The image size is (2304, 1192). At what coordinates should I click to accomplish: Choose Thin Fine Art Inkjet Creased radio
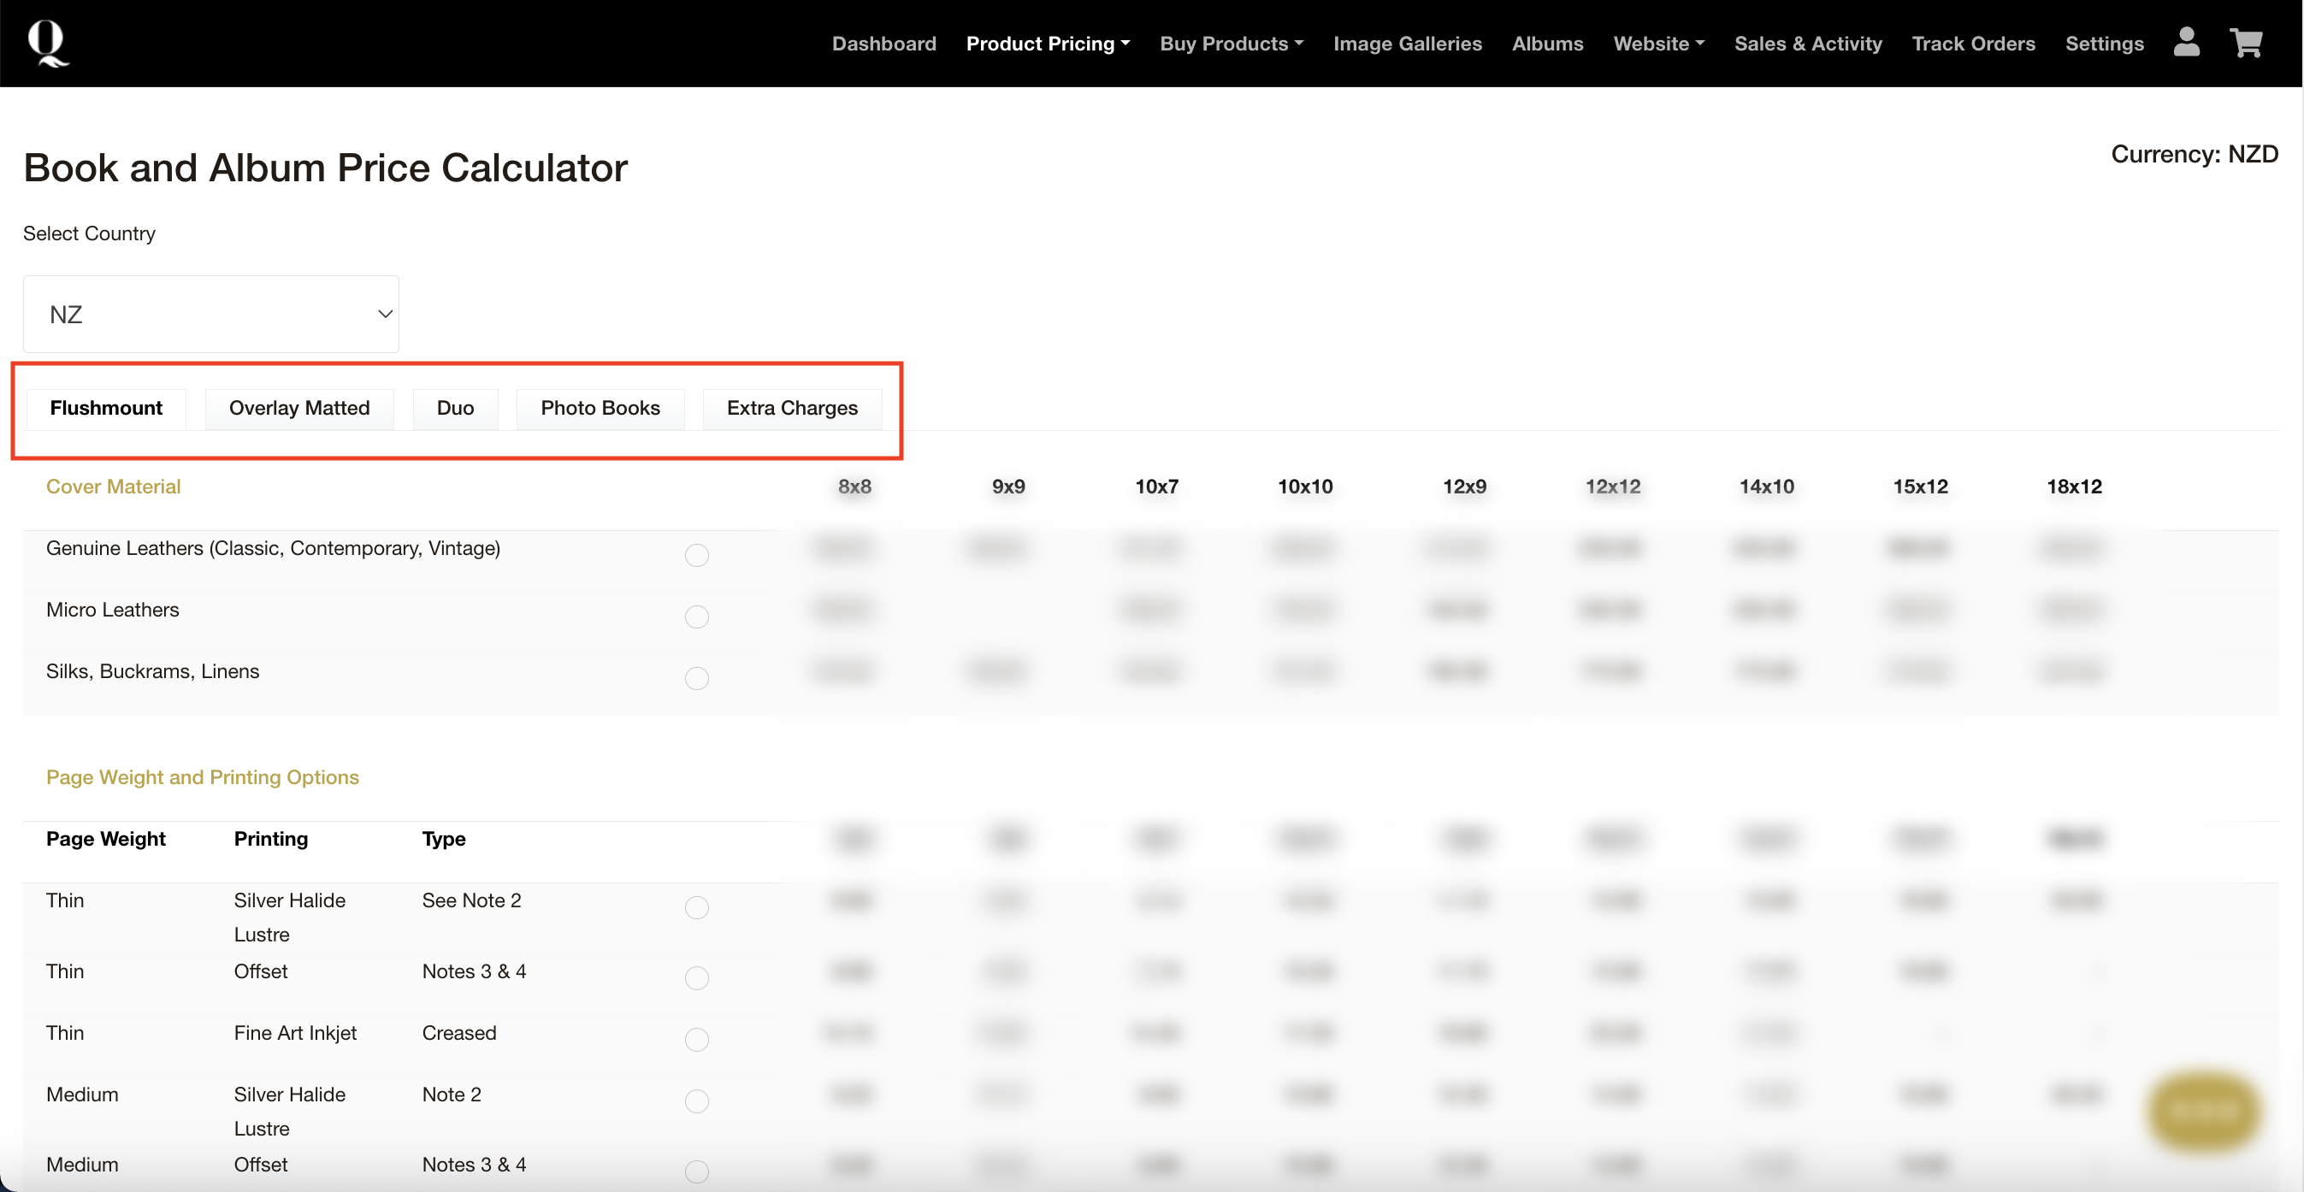697,1040
